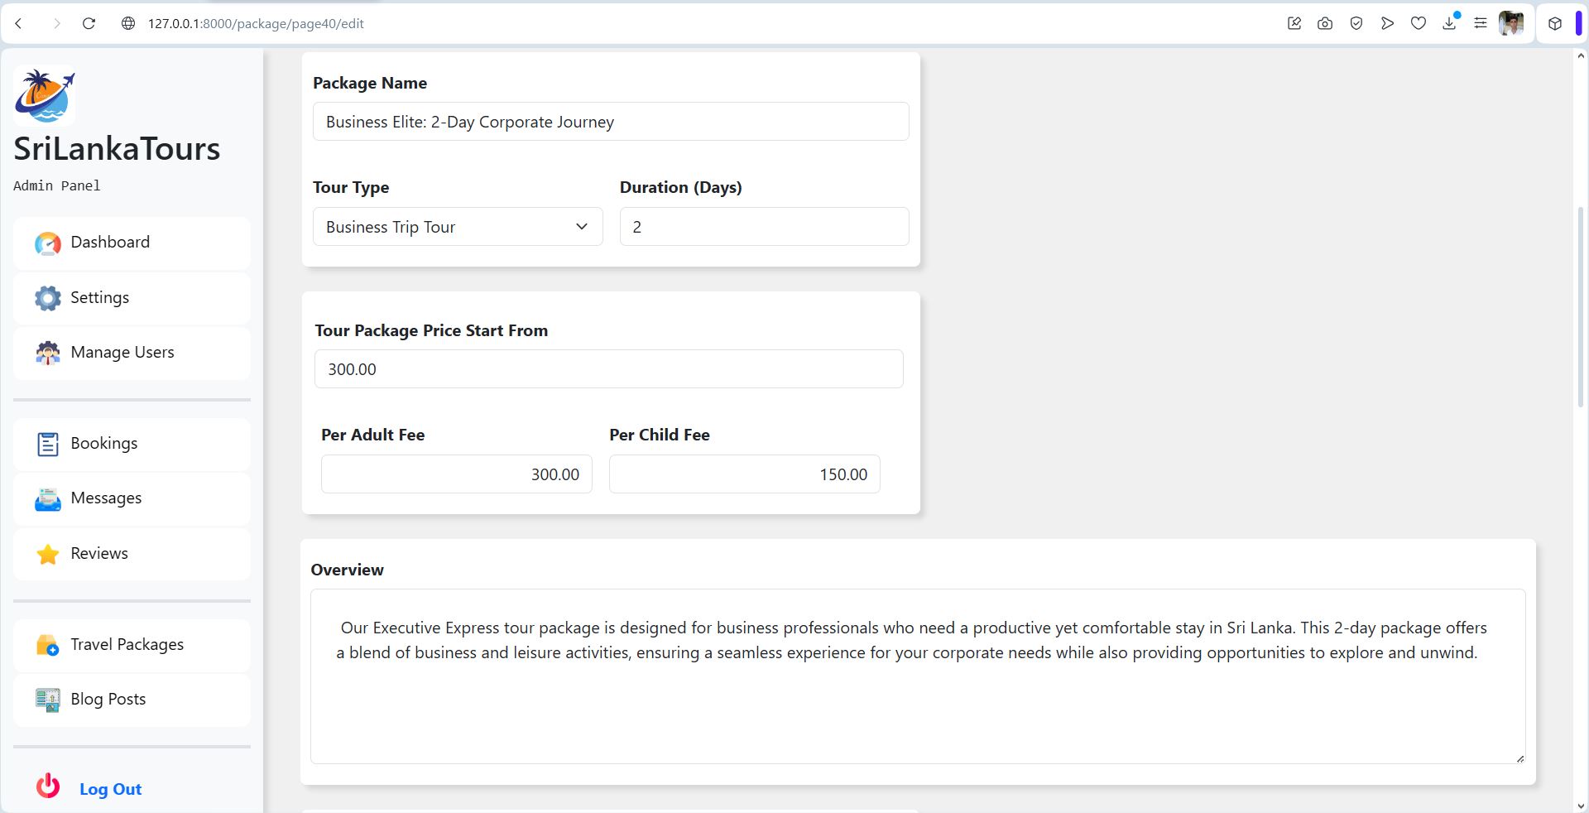
Task: Click the scrollbar up arrow
Action: coord(1581,56)
